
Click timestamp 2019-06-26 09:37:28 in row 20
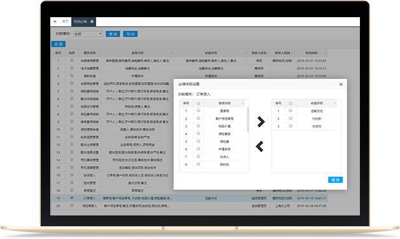311,206
